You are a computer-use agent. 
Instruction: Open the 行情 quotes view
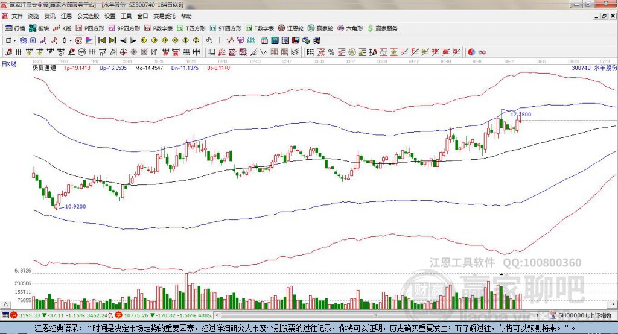point(15,28)
